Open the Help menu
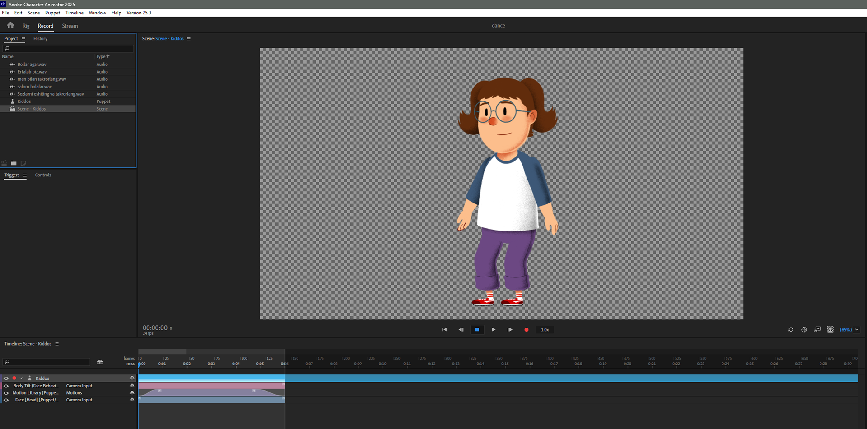The width and height of the screenshot is (867, 429). (116, 13)
